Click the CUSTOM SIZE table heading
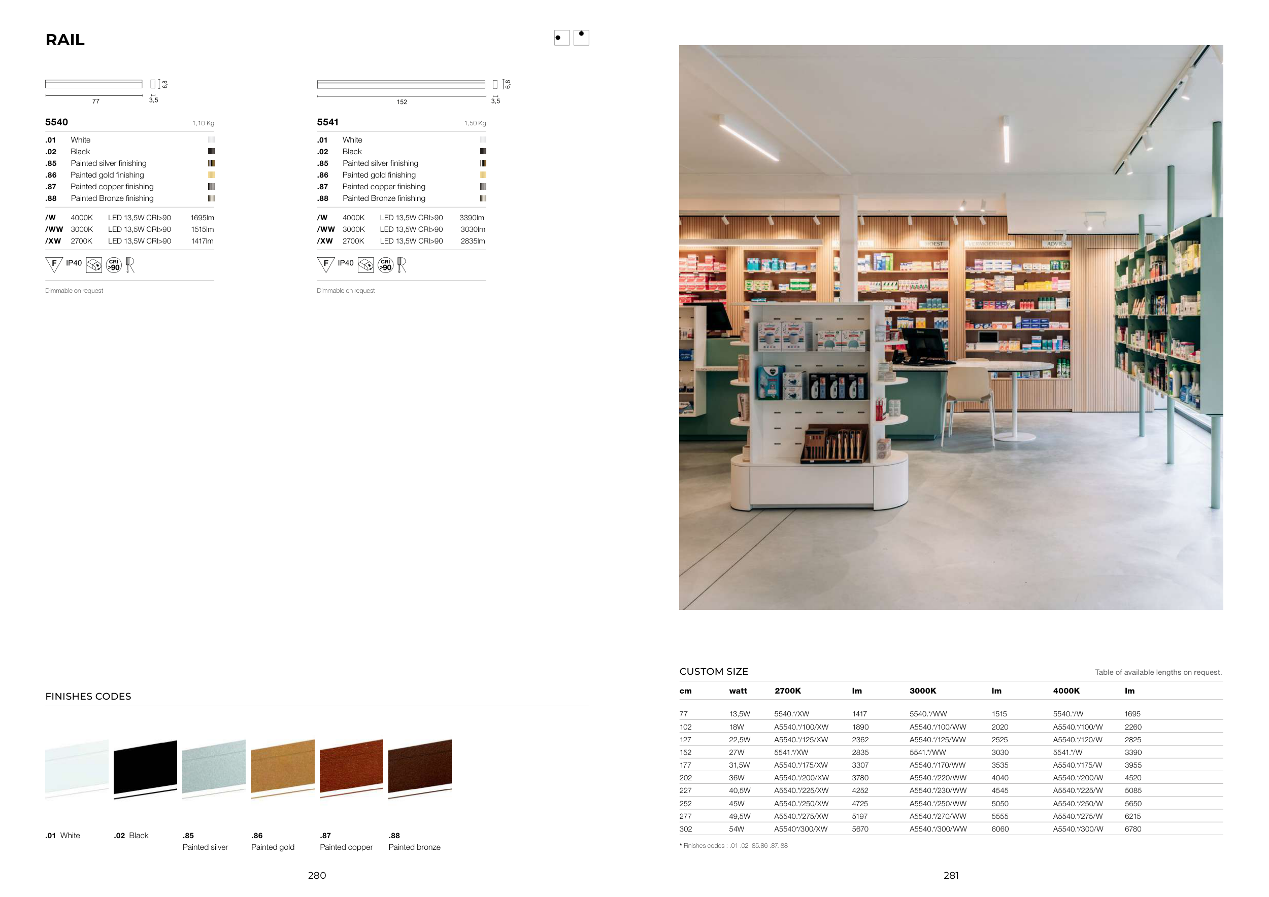 point(713,672)
